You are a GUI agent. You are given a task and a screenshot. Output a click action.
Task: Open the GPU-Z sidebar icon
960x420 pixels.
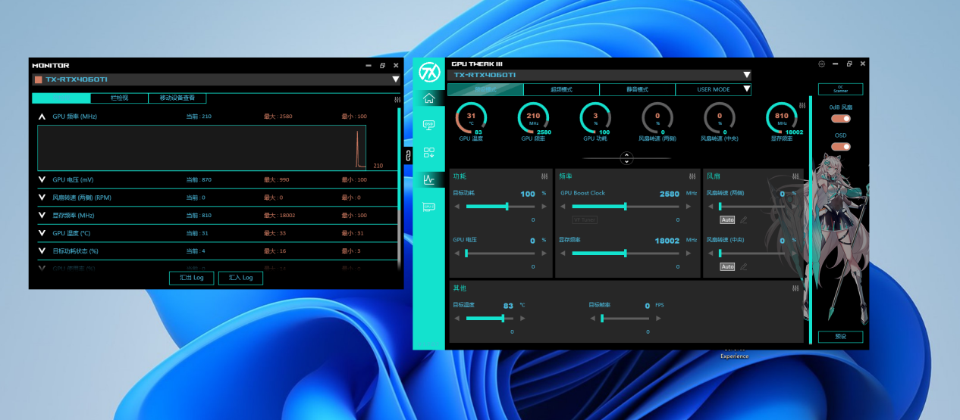(x=429, y=207)
